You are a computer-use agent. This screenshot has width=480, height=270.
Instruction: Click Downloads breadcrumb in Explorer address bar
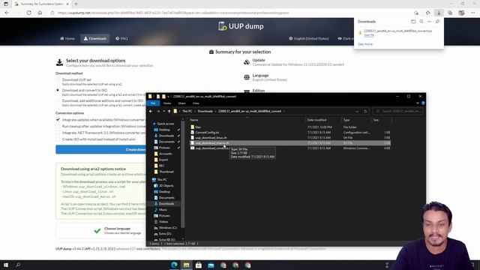[205, 112]
